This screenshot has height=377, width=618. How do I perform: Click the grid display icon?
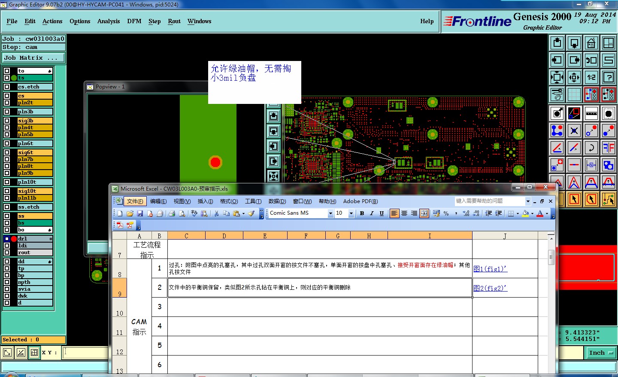(x=574, y=94)
